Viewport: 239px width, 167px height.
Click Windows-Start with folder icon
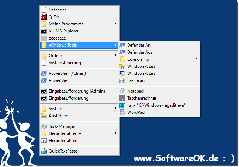point(159,66)
